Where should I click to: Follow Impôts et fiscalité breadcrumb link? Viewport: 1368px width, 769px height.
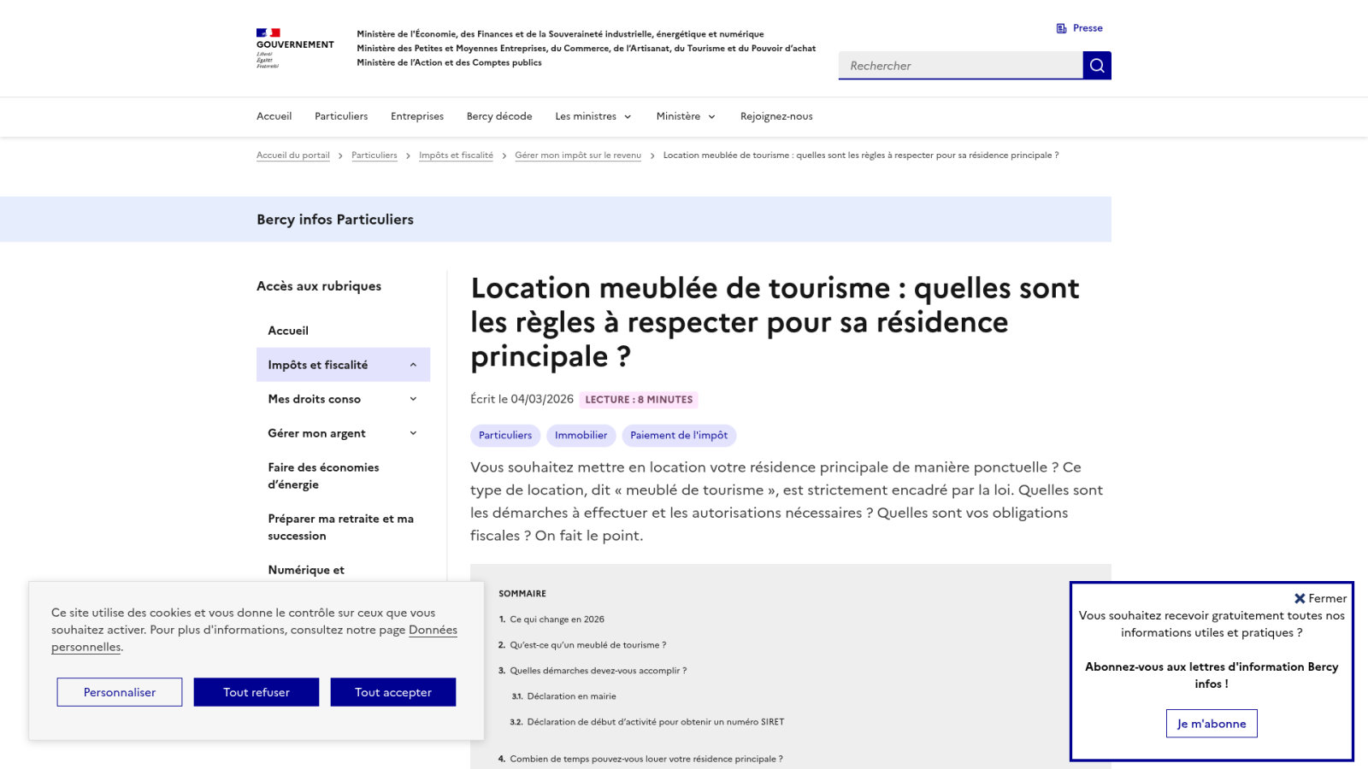(x=456, y=156)
